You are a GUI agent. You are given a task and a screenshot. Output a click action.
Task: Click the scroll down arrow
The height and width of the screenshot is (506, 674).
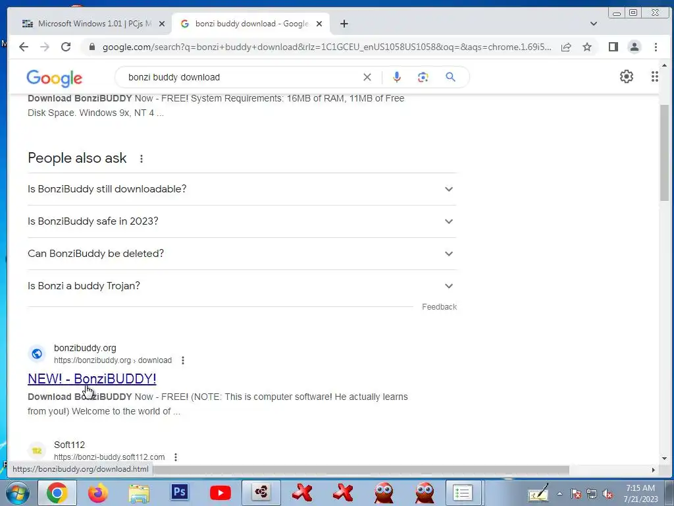(665, 459)
